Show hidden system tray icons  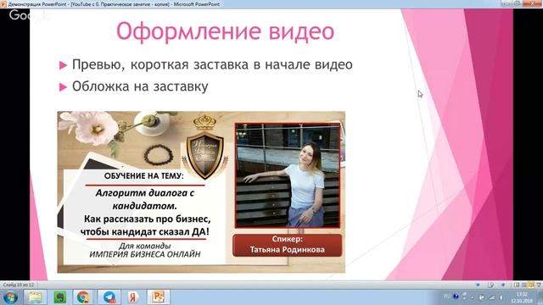472,297
